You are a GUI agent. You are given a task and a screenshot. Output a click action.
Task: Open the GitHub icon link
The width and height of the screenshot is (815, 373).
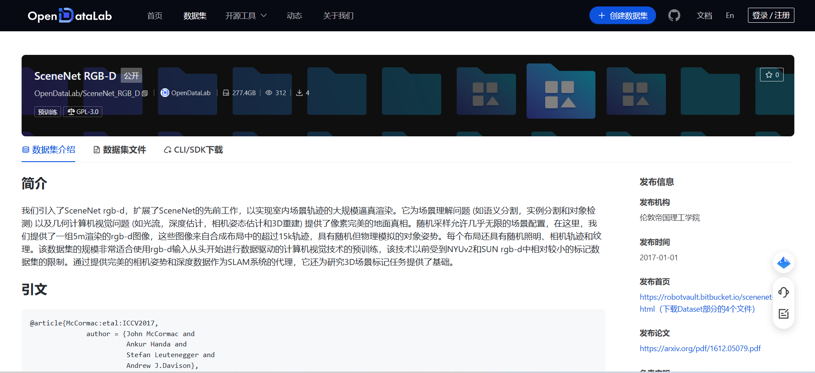point(674,15)
